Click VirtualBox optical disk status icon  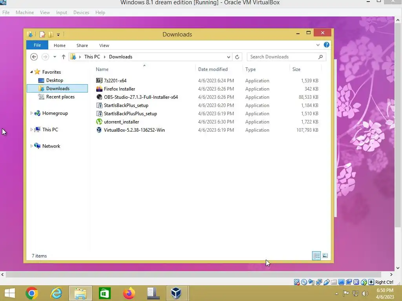[x=304, y=282]
